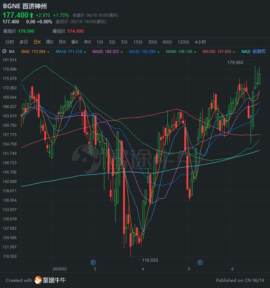
Task: Collapse the MA indicator arrow
Action: coord(4,51)
